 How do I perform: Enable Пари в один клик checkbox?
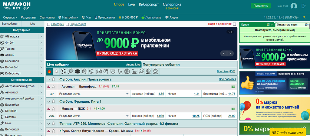tap(235, 24)
